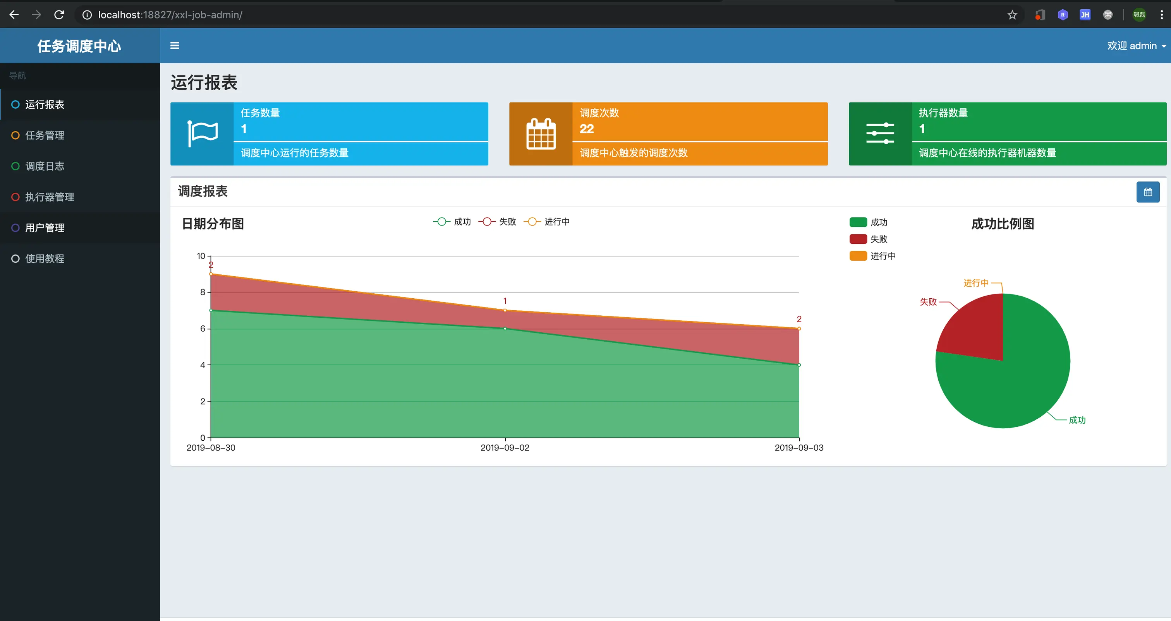Open the Chrome profile avatar menu
The image size is (1171, 621).
[x=1139, y=15]
